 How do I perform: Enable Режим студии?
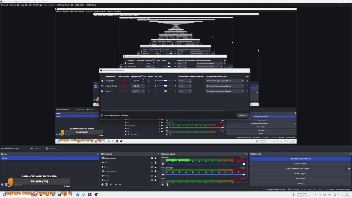pos(300,174)
